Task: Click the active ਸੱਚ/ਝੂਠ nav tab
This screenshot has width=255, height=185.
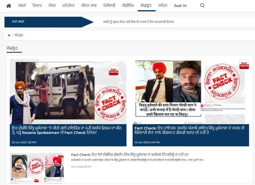Action: pos(146,5)
